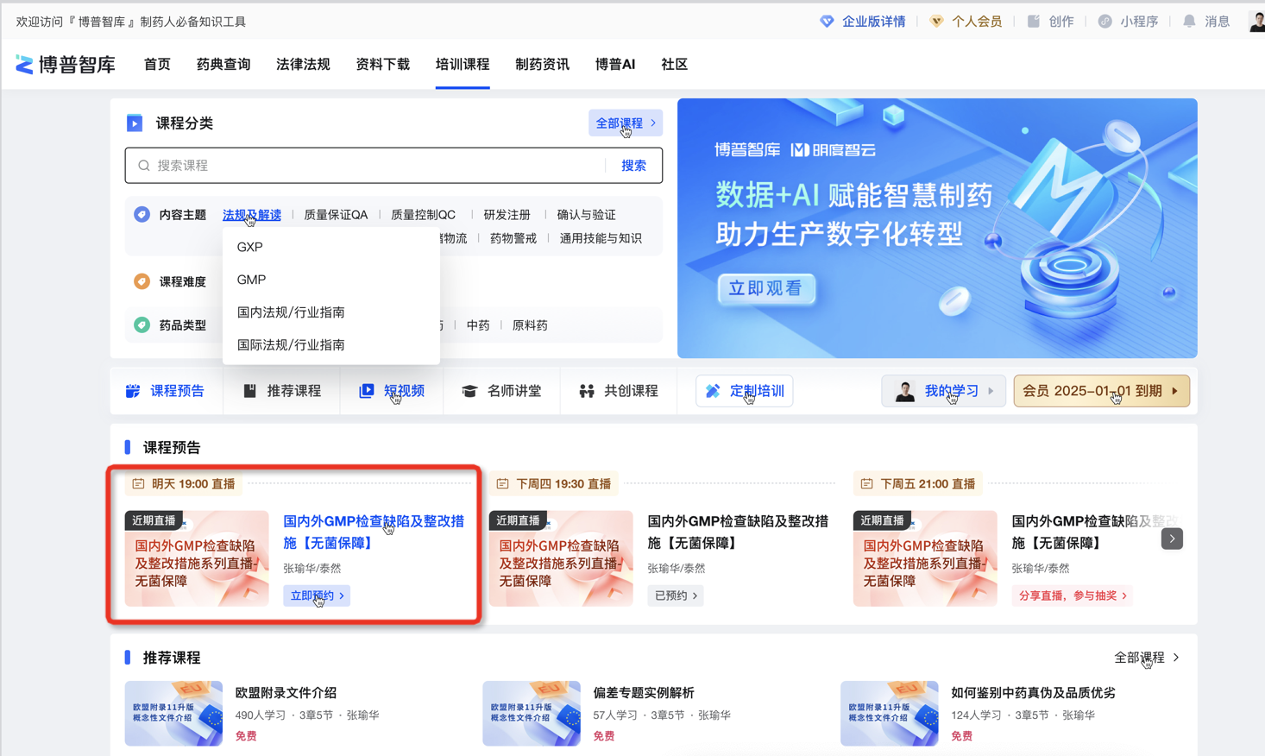Expand the 法规及解读 topic filter

click(252, 215)
